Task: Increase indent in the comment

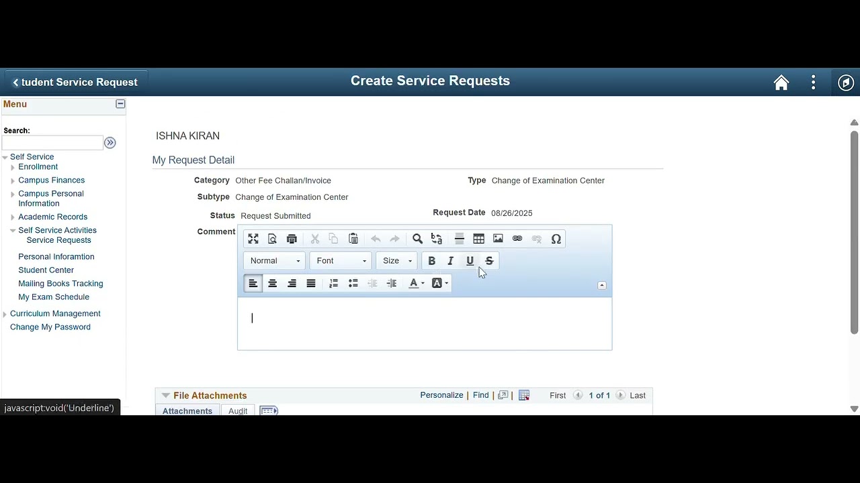Action: [392, 283]
